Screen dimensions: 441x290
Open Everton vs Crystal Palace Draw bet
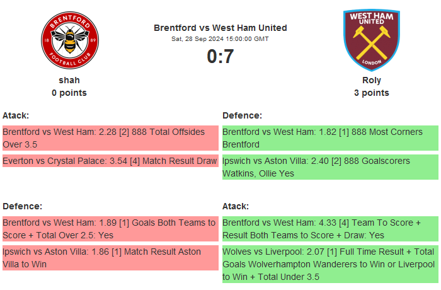(x=110, y=161)
